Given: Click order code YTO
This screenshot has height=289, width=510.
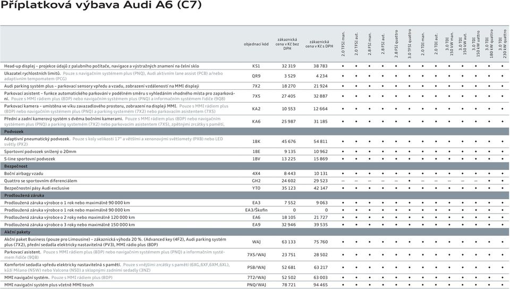Looking at the screenshot, I should (256, 188).
